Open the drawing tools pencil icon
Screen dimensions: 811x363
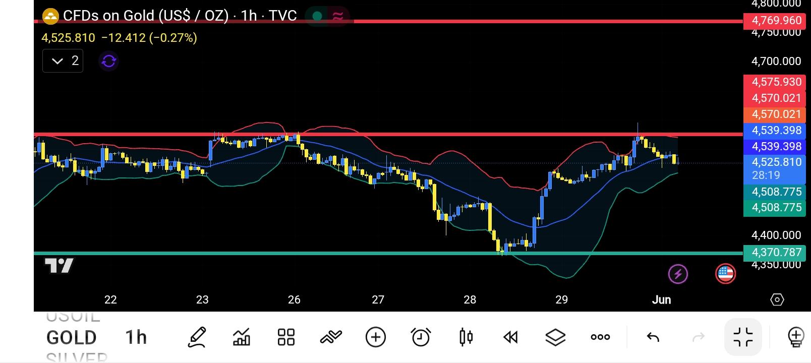tap(197, 337)
